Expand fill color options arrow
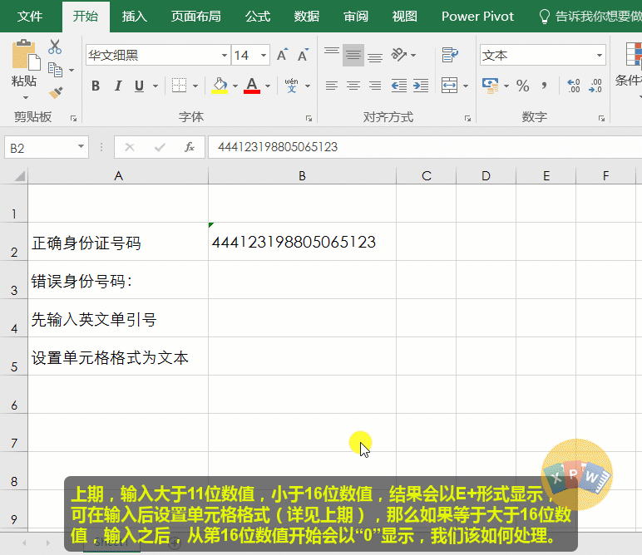 point(235,86)
